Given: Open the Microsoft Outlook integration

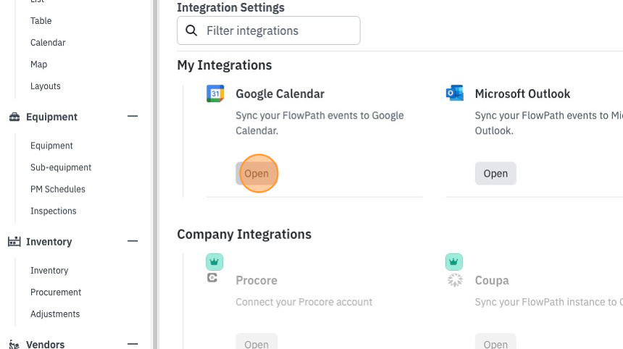Looking at the screenshot, I should pyautogui.click(x=496, y=174).
